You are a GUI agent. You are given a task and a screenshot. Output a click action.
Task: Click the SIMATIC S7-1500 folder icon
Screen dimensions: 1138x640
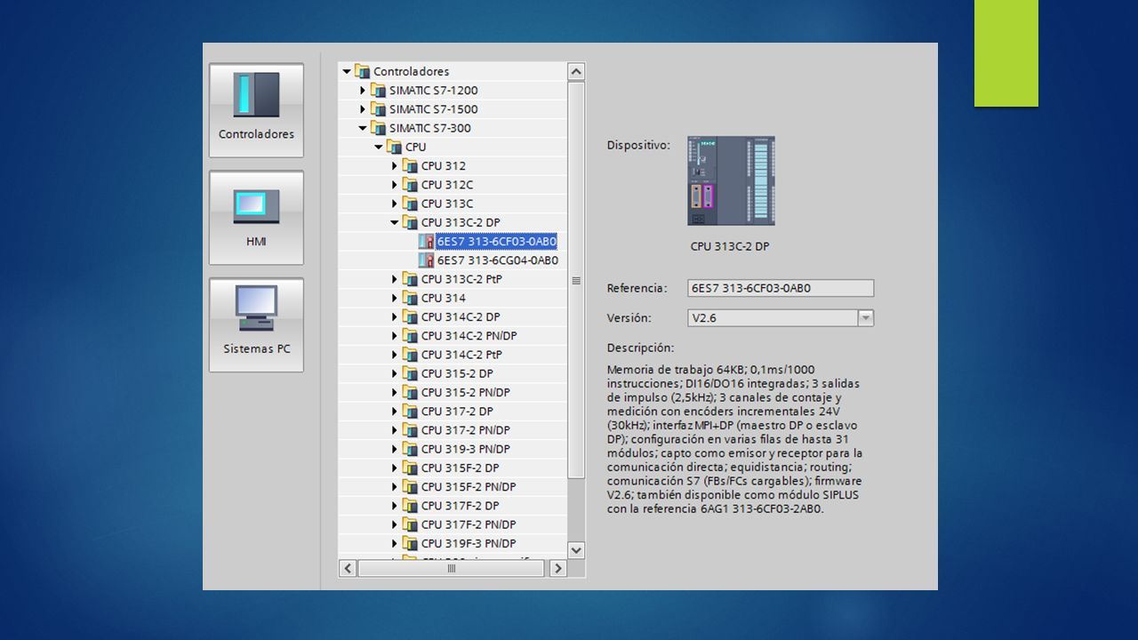[378, 108]
